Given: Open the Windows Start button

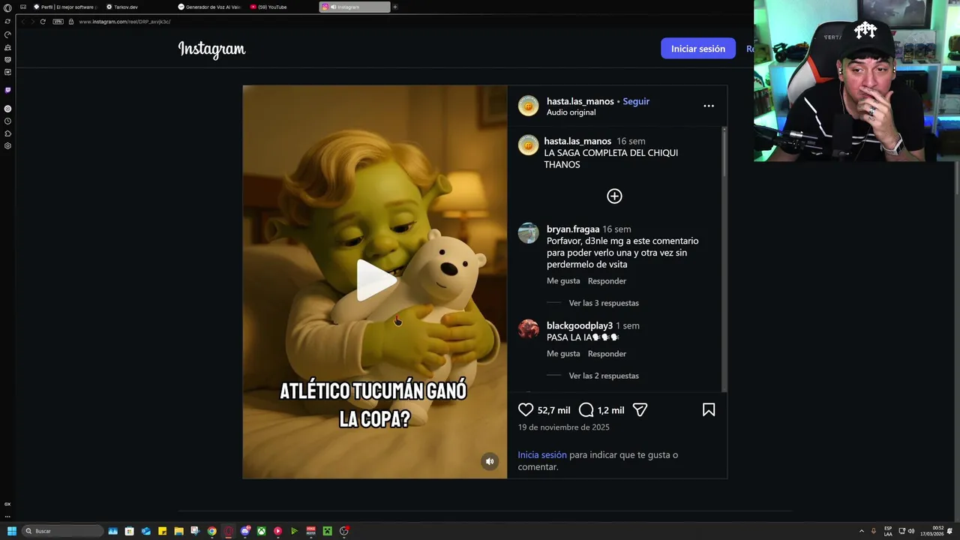Looking at the screenshot, I should (x=11, y=531).
